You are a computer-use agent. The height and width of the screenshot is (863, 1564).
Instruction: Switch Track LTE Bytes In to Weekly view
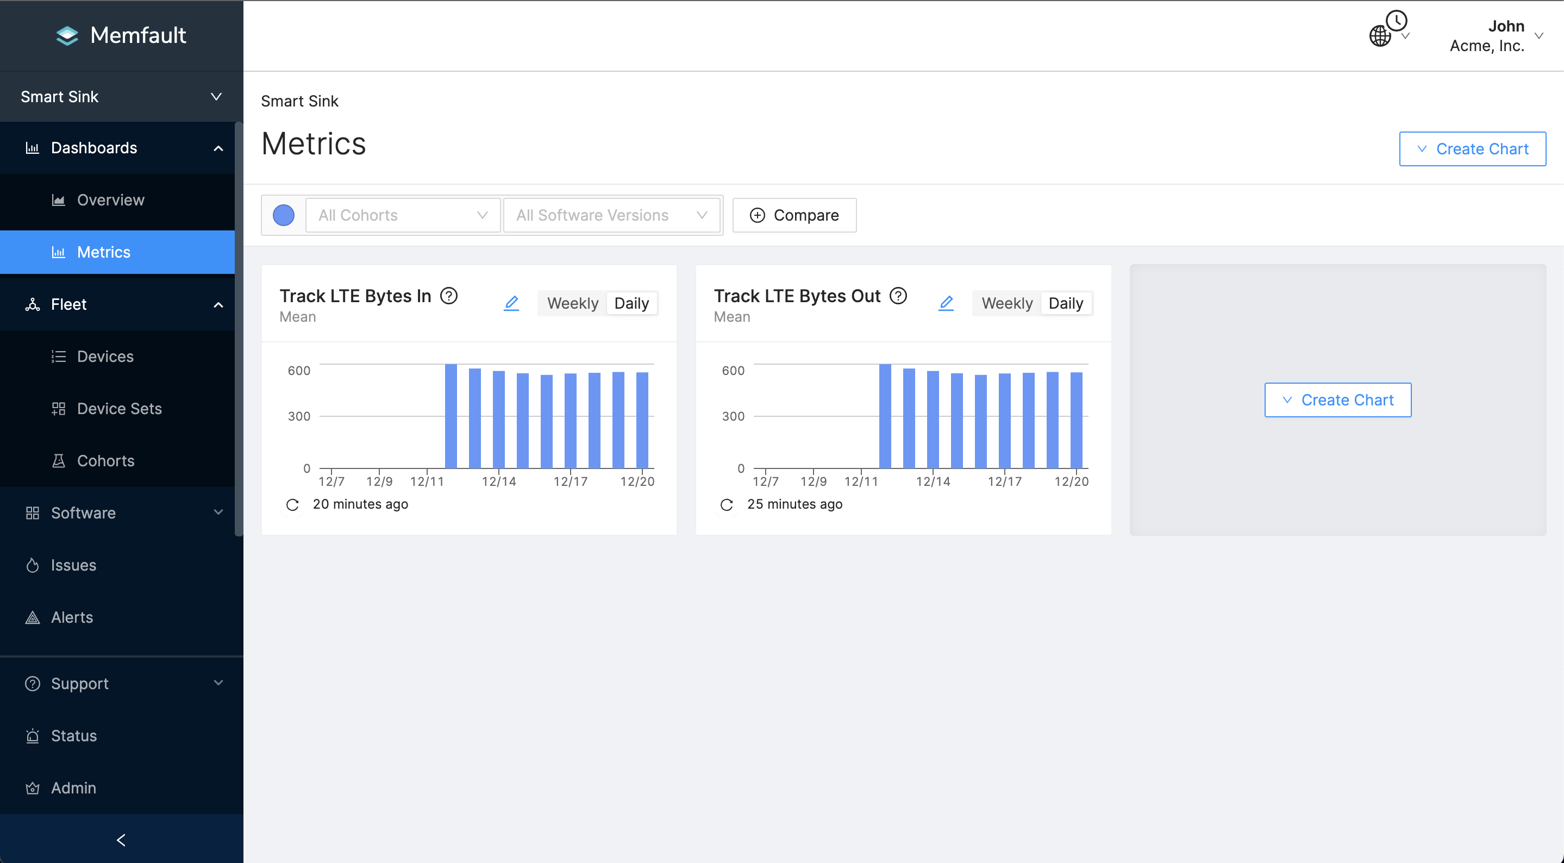571,303
